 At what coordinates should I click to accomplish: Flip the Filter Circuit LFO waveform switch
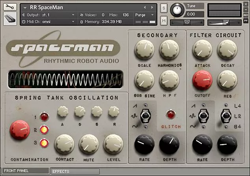point(203,116)
